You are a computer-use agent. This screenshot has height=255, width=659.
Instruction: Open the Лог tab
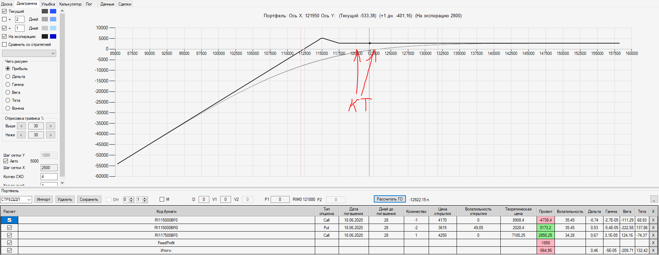tap(89, 4)
